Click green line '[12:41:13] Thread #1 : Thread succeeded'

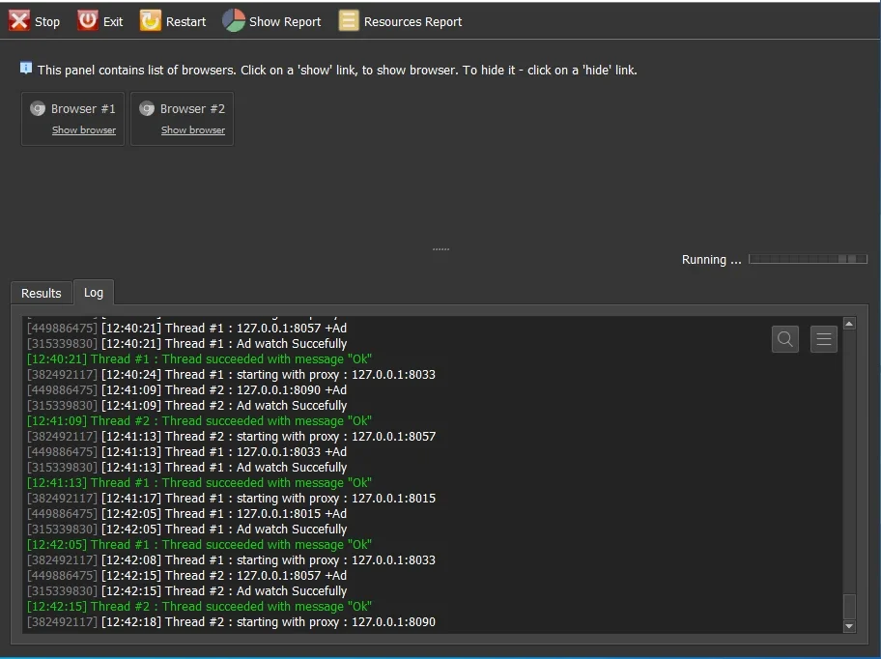pyautogui.click(x=199, y=482)
